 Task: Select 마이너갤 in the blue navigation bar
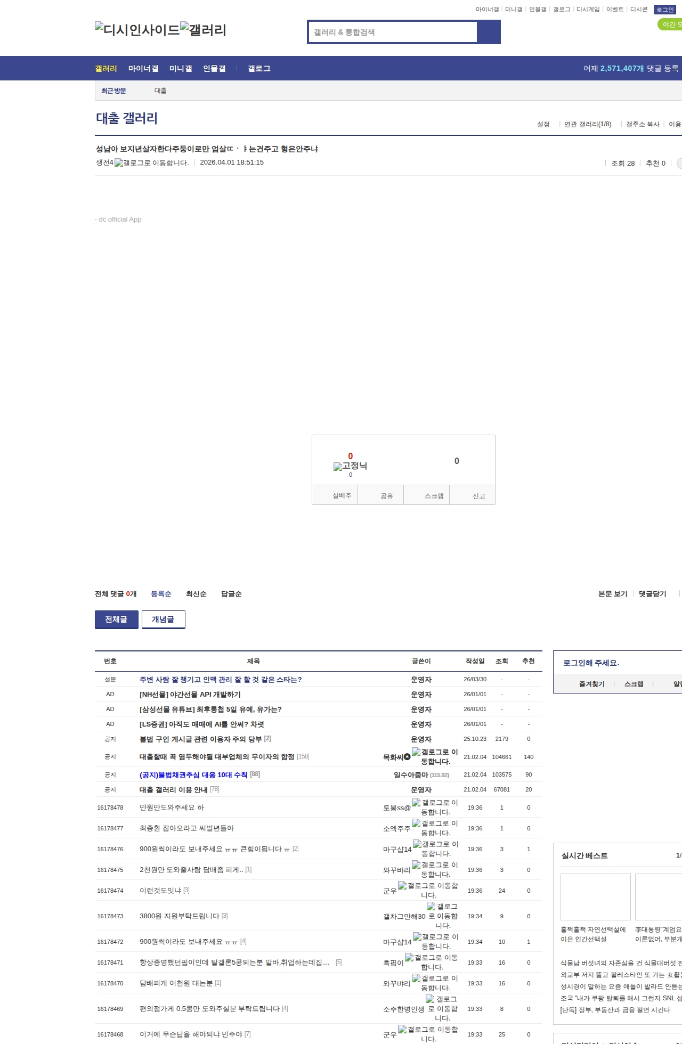(x=143, y=68)
